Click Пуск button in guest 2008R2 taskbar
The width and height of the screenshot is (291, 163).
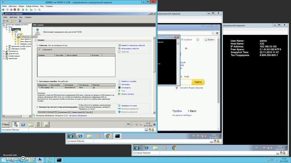coord(5,125)
